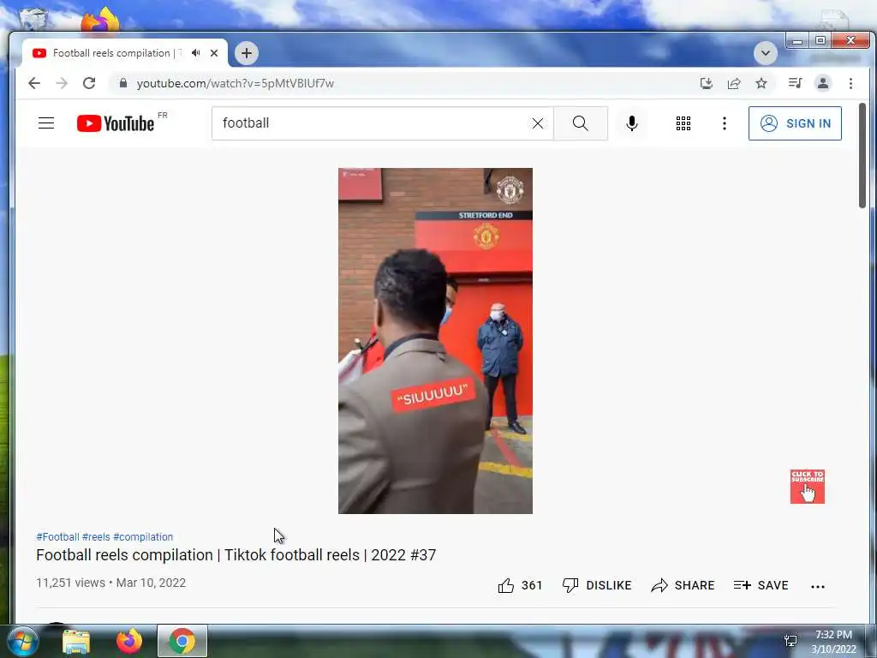Open the YouTube apps grid icon
Image resolution: width=877 pixels, height=658 pixels.
tap(683, 123)
